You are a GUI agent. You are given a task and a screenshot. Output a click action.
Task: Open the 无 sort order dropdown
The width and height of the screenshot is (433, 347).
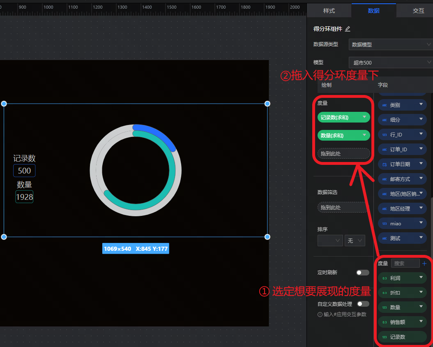355,241
